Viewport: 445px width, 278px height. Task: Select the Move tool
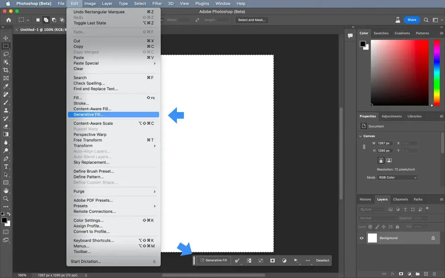[6, 38]
